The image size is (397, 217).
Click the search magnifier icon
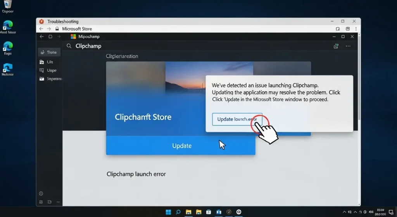(x=69, y=46)
